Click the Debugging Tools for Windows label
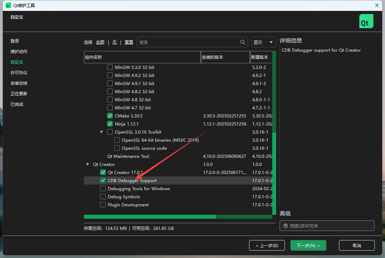This screenshot has height=258, width=385. pyautogui.click(x=139, y=188)
